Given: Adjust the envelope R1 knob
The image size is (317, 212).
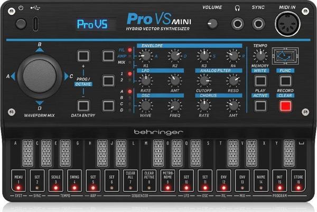Looking at the screenshot, I should (x=146, y=56).
